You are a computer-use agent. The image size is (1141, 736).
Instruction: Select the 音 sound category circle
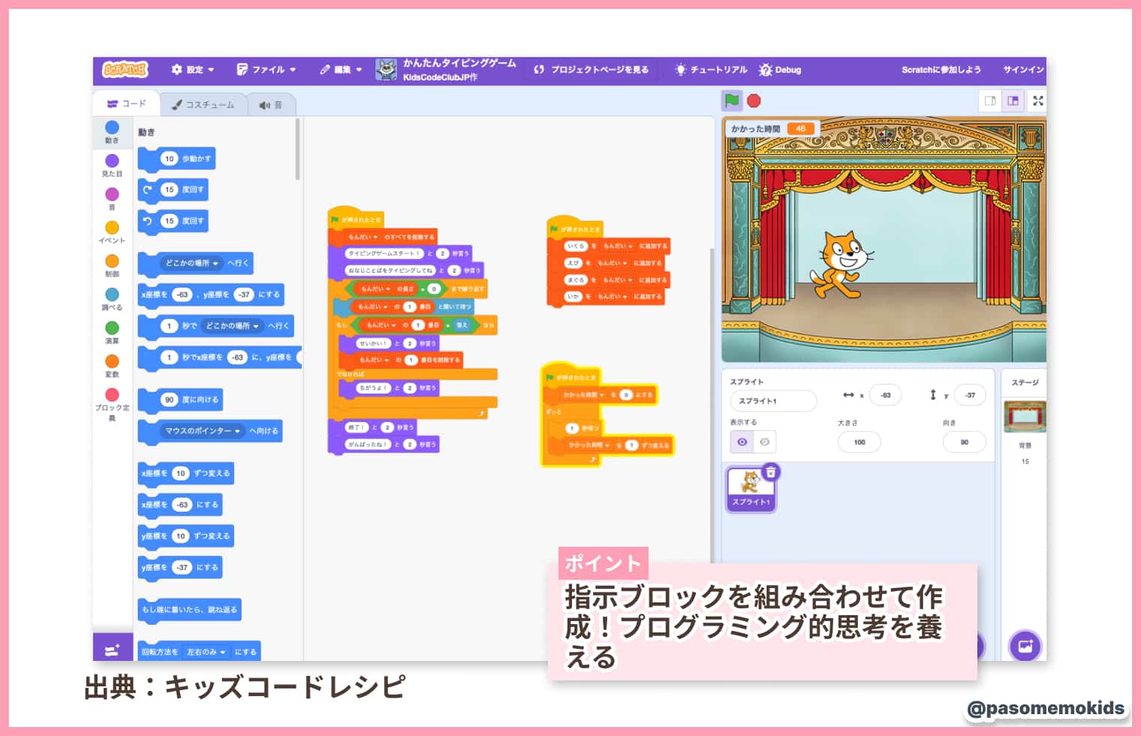[112, 199]
